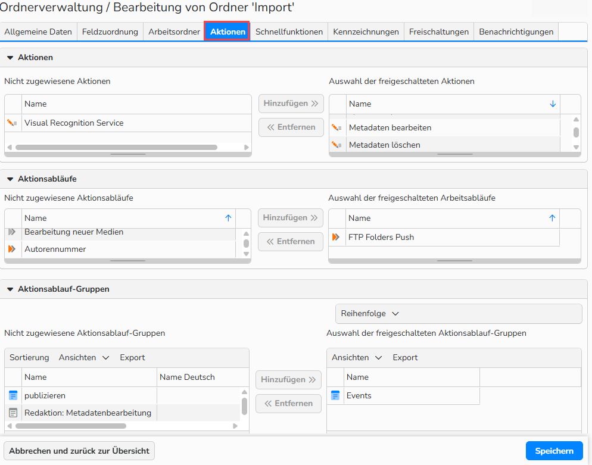Switch to the Allgemeine Daten tab
592x465 pixels.
38,32
